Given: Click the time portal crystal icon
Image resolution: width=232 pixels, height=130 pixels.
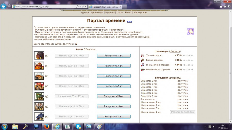Looking at the screenshot, I should (x=190, y=31).
